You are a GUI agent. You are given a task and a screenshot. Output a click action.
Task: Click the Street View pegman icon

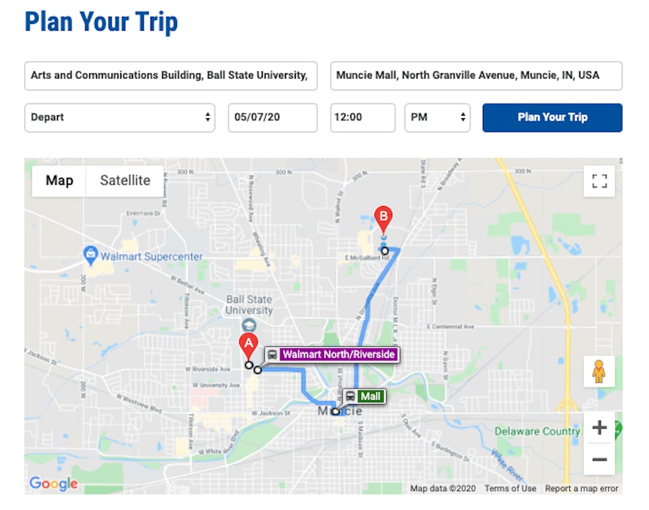[599, 372]
